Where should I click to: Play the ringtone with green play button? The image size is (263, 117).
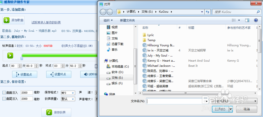(10, 56)
